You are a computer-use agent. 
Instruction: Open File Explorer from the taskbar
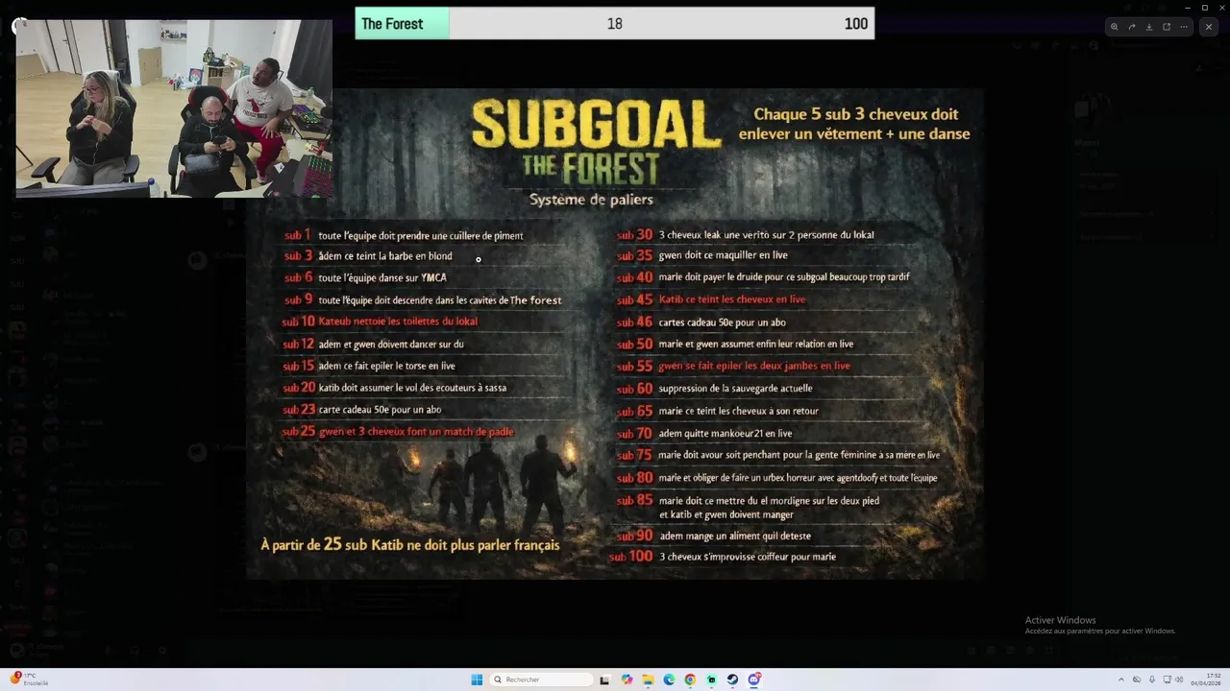click(x=648, y=679)
